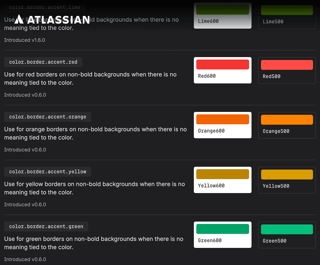Select the color.border.accent.yellow token name
Viewport: 320px width, 265px height.
click(x=47, y=172)
